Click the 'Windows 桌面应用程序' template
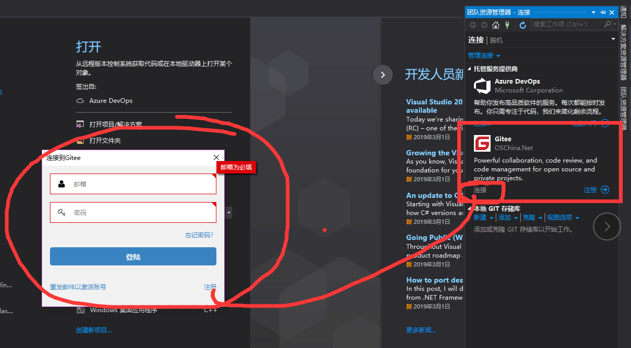631x348 pixels. click(x=124, y=310)
